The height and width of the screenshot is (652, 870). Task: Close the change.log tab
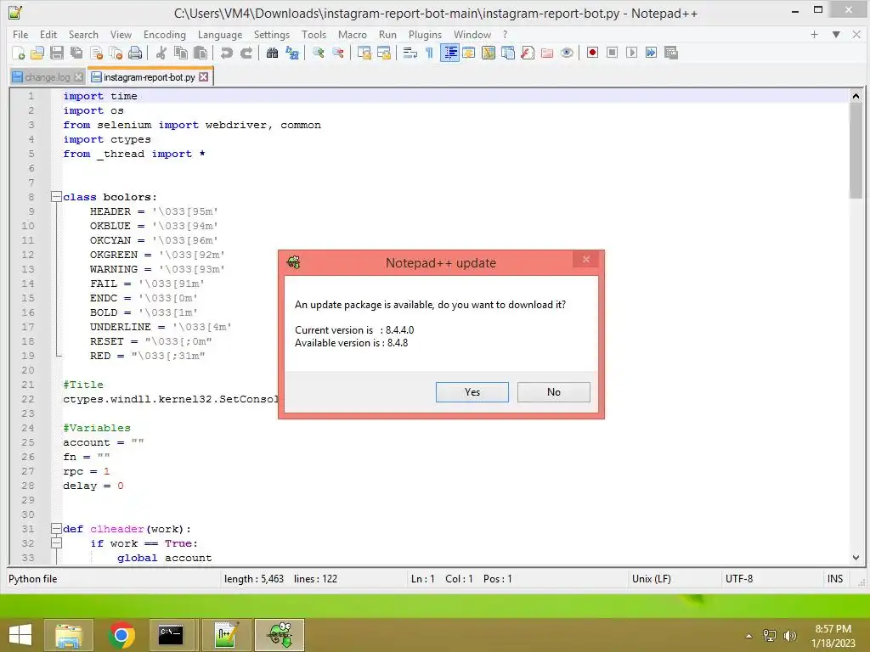coord(78,77)
